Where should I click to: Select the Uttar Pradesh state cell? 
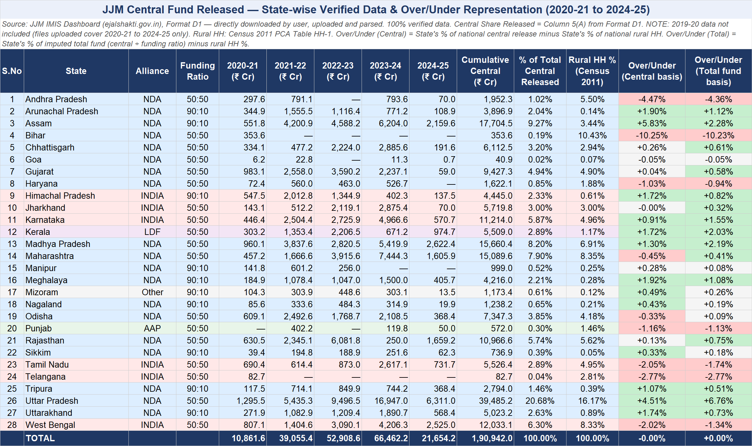click(x=52, y=401)
